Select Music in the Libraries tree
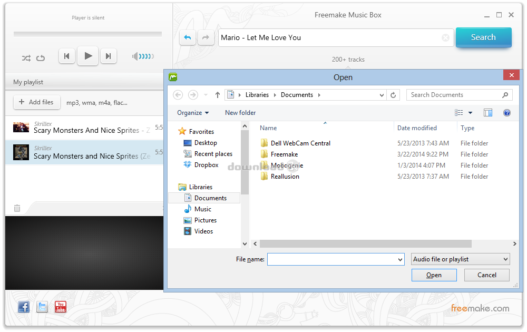Image resolution: width=527 pixels, height=332 pixels. pos(202,209)
